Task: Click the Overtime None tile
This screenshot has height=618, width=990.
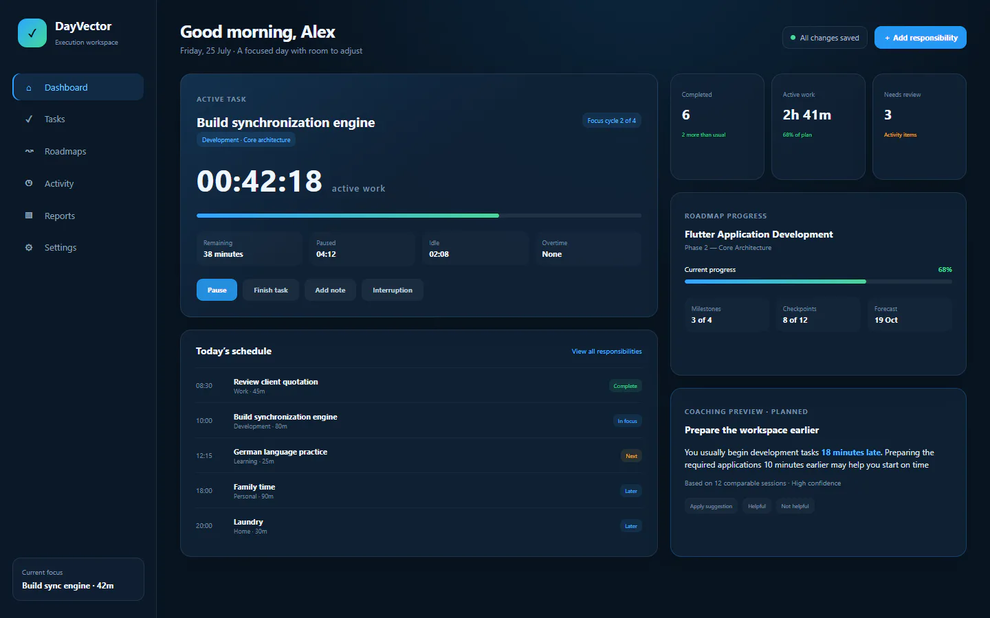Action: tap(588, 249)
